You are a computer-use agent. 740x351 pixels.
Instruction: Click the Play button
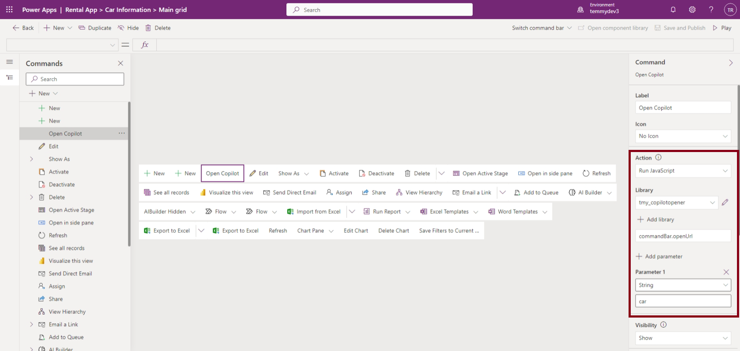[722, 28]
